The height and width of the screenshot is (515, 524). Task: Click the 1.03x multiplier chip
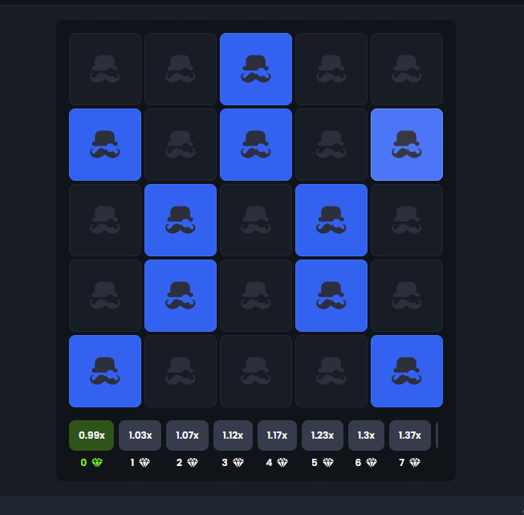click(140, 435)
